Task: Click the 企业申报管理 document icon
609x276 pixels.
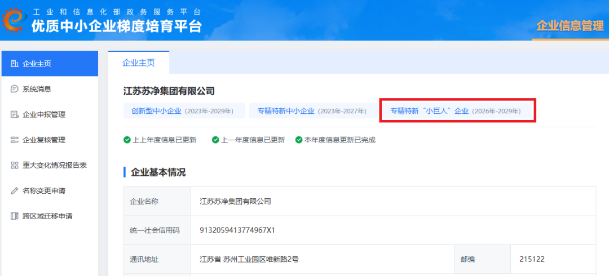Action: point(14,114)
